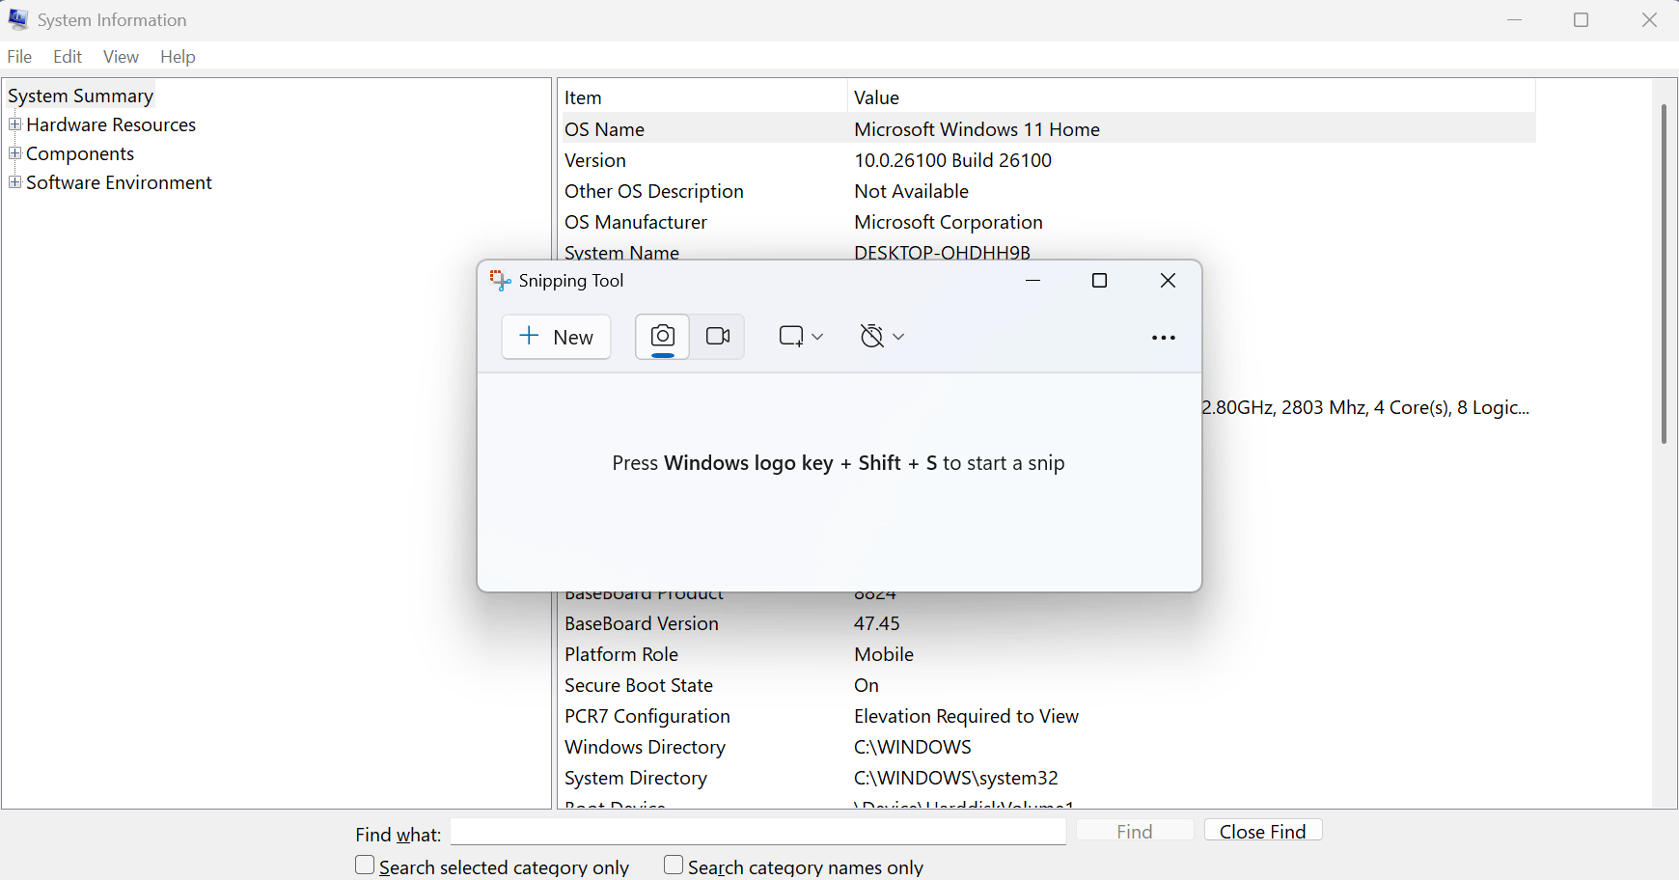Select the OS Name row
The height and width of the screenshot is (880, 1679).
click(x=1049, y=129)
